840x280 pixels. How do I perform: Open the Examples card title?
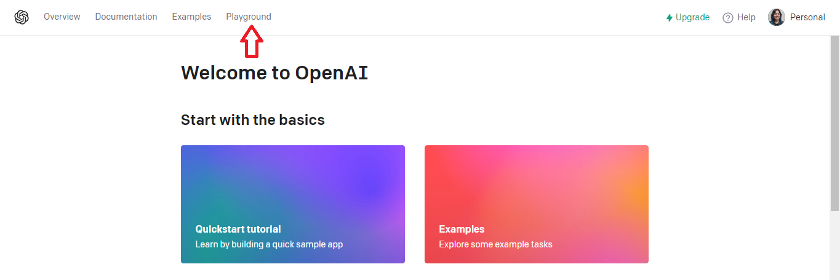pyautogui.click(x=462, y=229)
